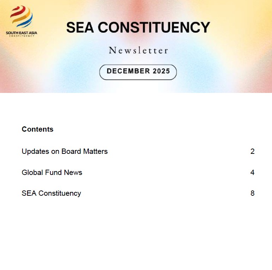Click the South East Asia swirl logo
The width and height of the screenshot is (272, 270).
tap(21, 17)
